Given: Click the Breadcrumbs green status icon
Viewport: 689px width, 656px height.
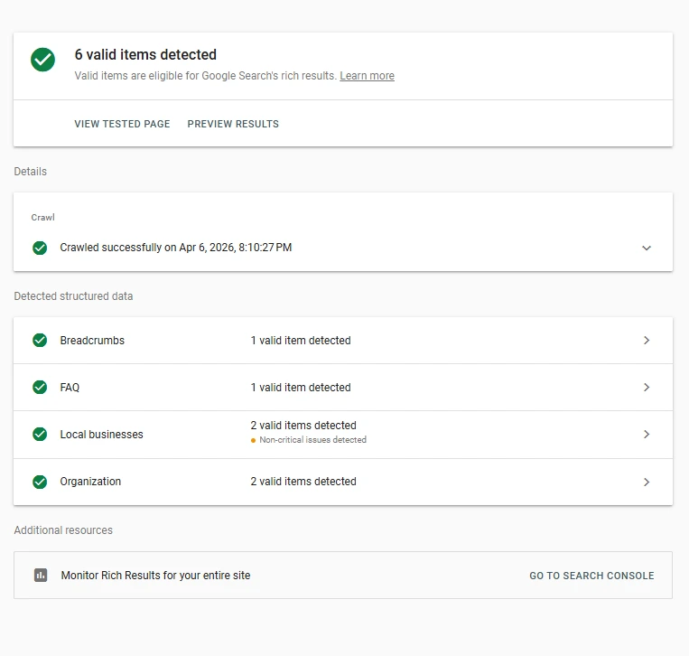Looking at the screenshot, I should pos(40,341).
